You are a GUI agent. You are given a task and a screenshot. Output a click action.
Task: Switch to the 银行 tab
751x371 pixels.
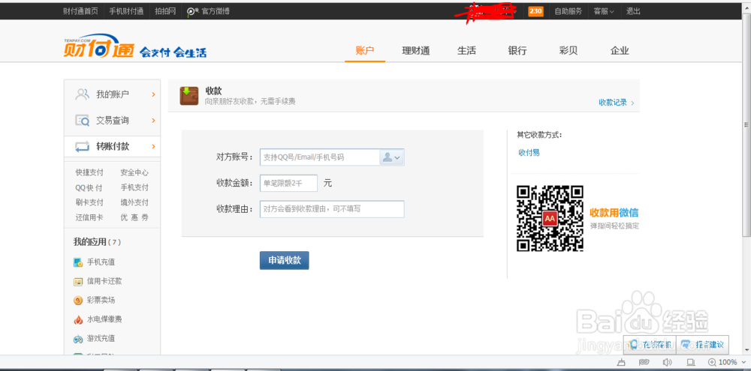pyautogui.click(x=517, y=51)
